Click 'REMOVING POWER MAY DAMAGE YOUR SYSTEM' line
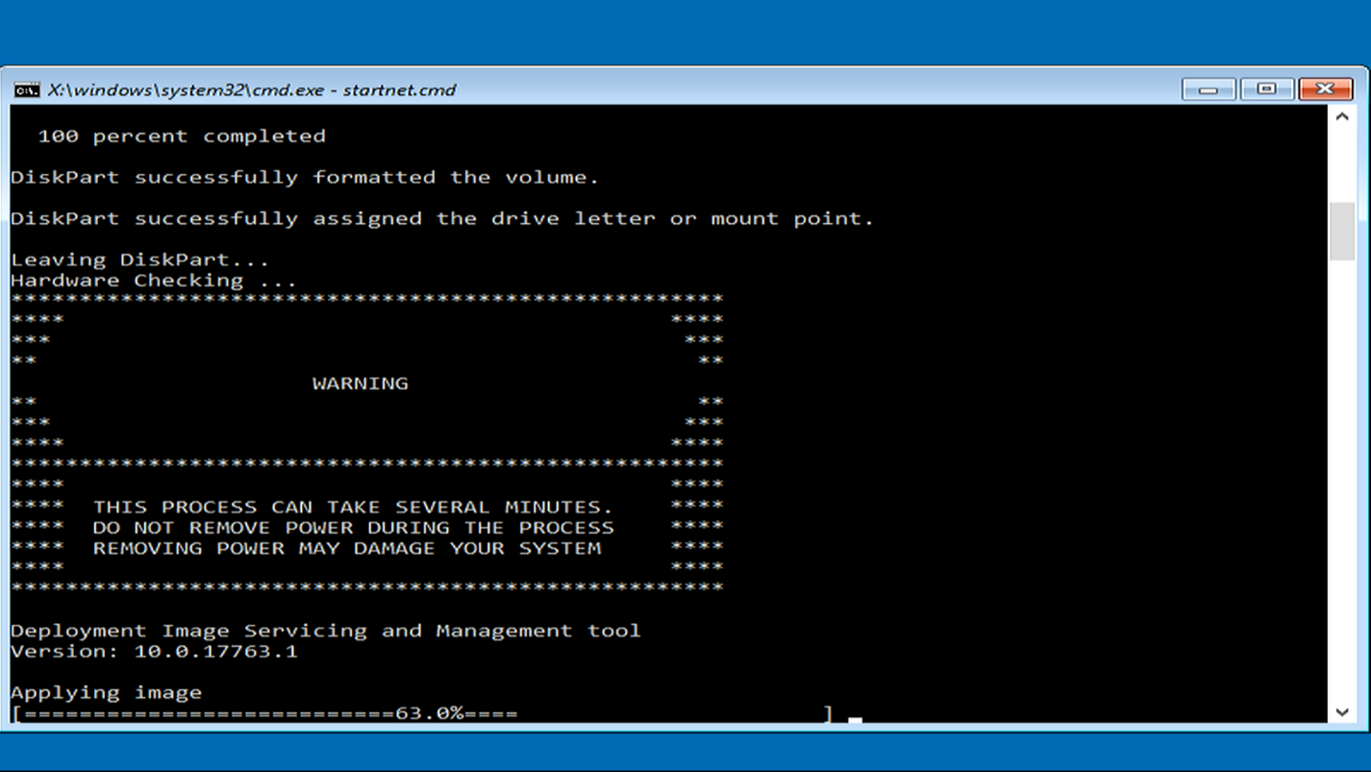 (346, 548)
